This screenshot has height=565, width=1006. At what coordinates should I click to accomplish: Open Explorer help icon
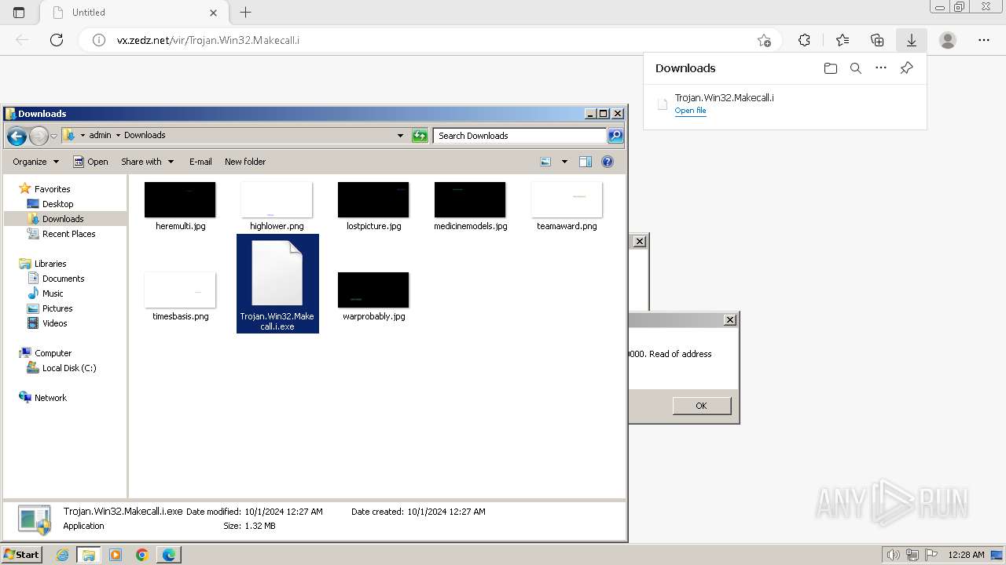608,162
